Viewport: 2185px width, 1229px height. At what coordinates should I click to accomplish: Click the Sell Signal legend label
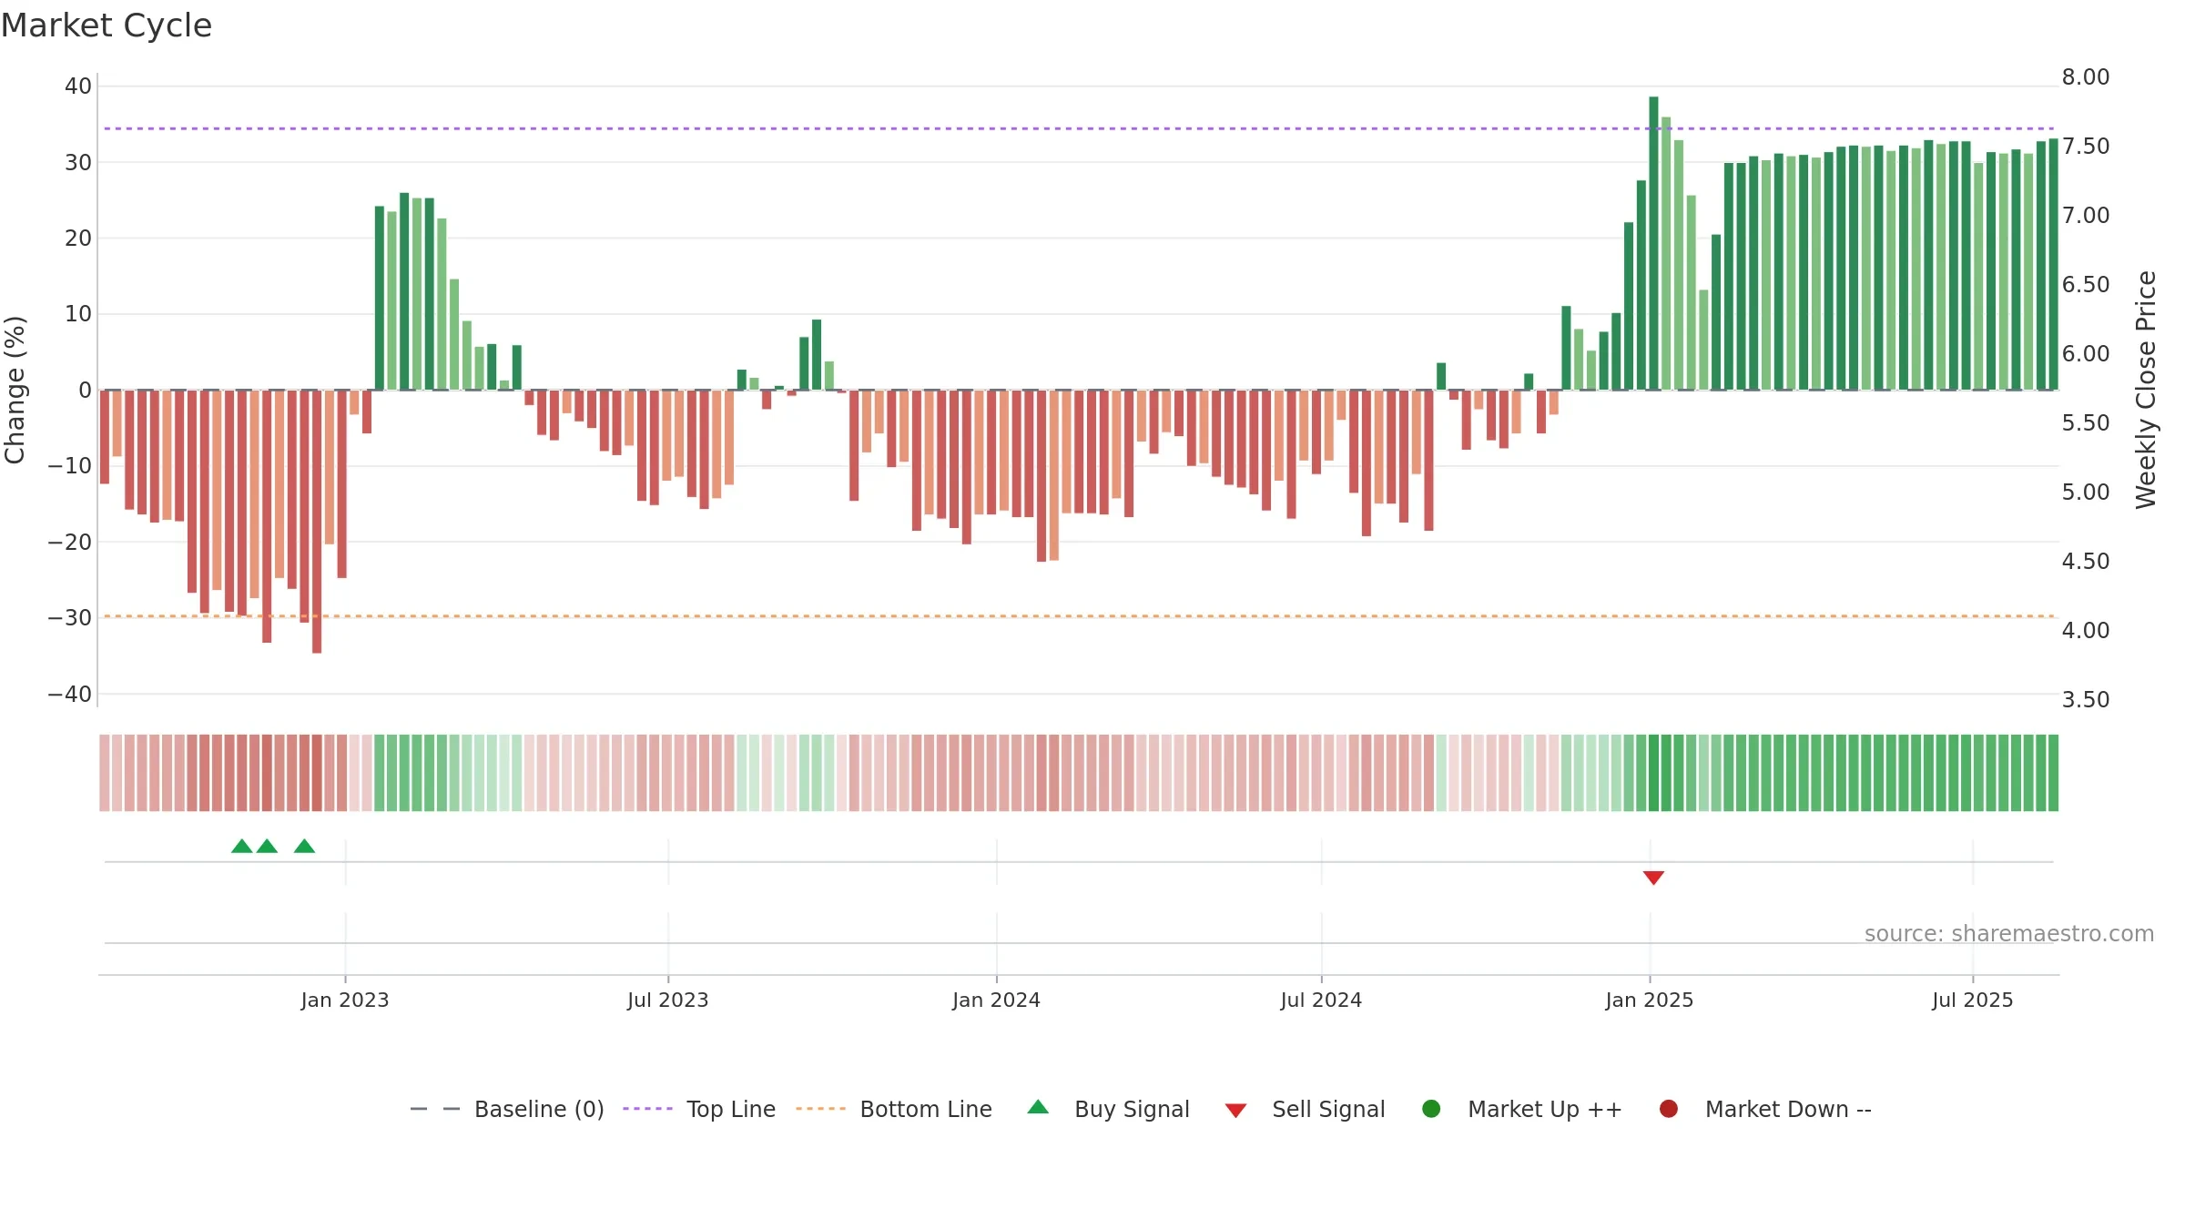(1328, 1109)
